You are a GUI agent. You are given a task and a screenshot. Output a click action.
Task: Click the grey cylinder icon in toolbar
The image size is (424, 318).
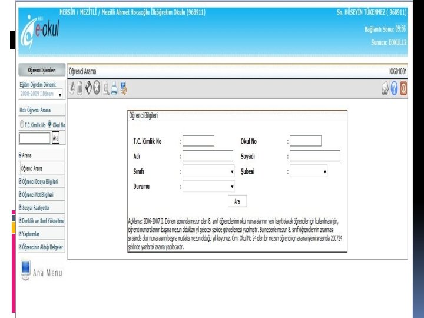coord(79,88)
